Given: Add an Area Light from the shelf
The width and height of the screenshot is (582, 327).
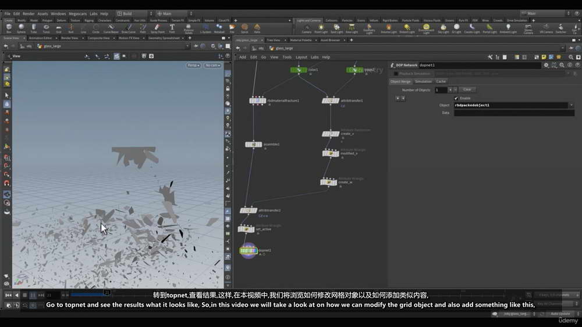Looking at the screenshot, I should point(352,28).
